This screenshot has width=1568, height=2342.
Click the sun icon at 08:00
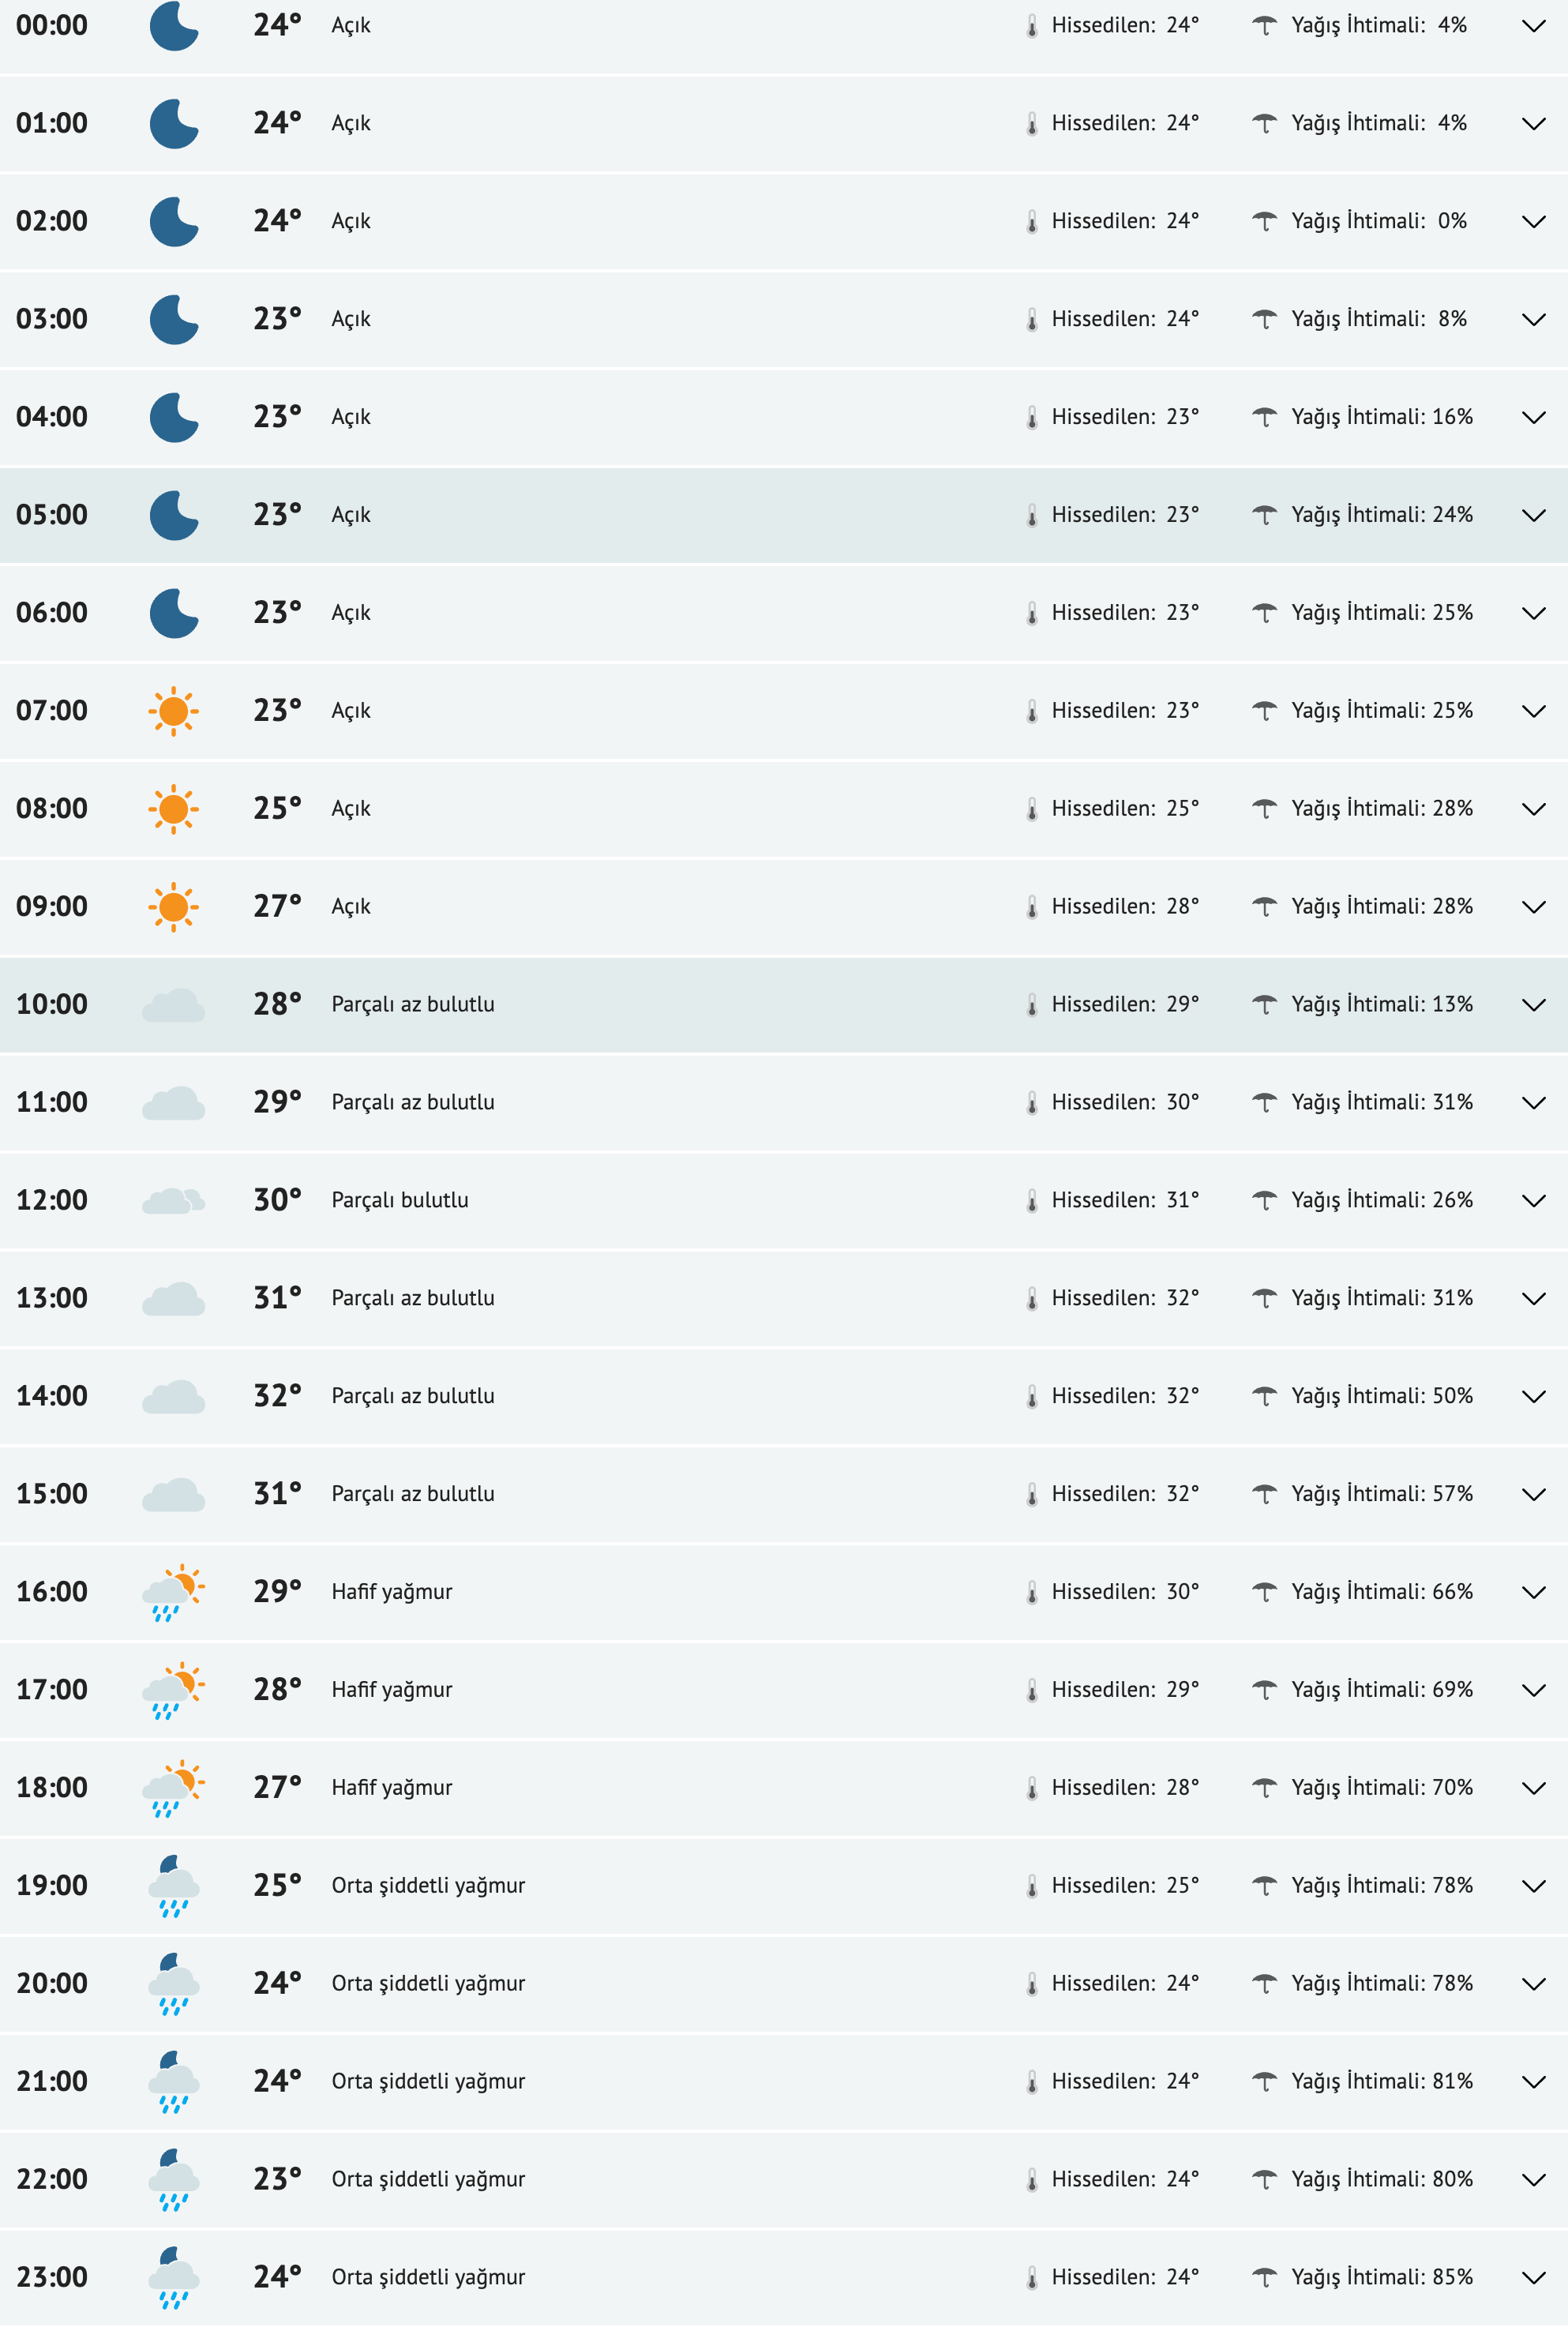173,809
